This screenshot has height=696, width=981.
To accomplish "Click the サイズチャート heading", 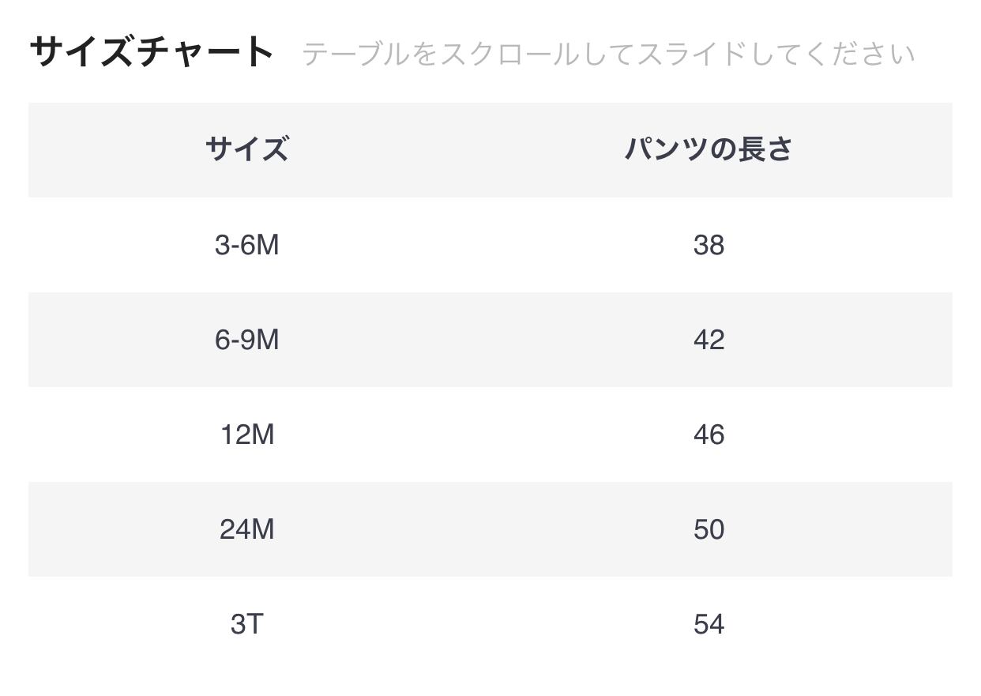I will pyautogui.click(x=152, y=52).
